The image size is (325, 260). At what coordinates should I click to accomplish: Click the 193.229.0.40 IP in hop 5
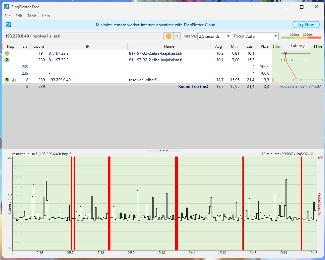(60, 80)
